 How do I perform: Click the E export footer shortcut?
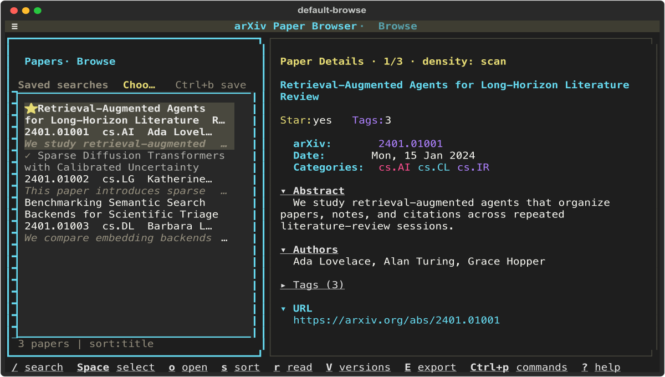[x=430, y=367]
